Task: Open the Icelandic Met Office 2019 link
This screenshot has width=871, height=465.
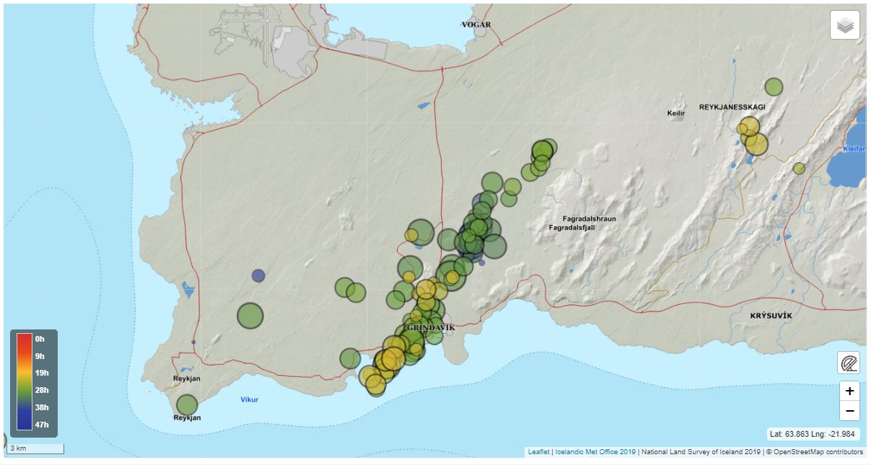Action: point(595,452)
